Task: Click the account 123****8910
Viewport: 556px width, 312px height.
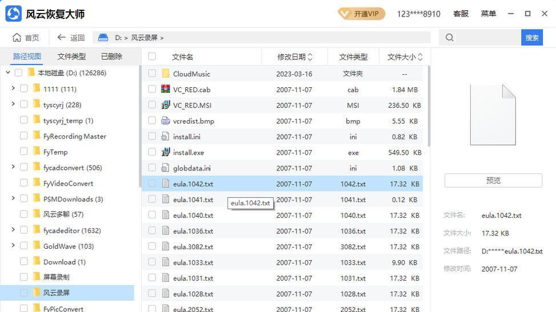Action: pyautogui.click(x=418, y=14)
